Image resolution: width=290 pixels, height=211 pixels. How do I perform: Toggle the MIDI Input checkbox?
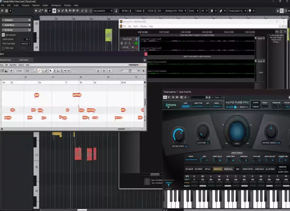click(3, 47)
